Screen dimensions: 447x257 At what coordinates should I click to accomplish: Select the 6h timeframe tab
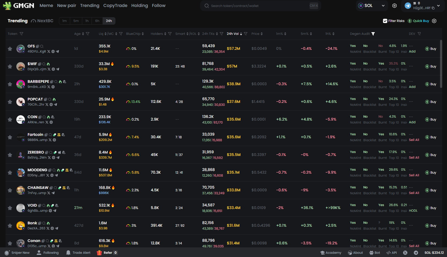click(97, 21)
